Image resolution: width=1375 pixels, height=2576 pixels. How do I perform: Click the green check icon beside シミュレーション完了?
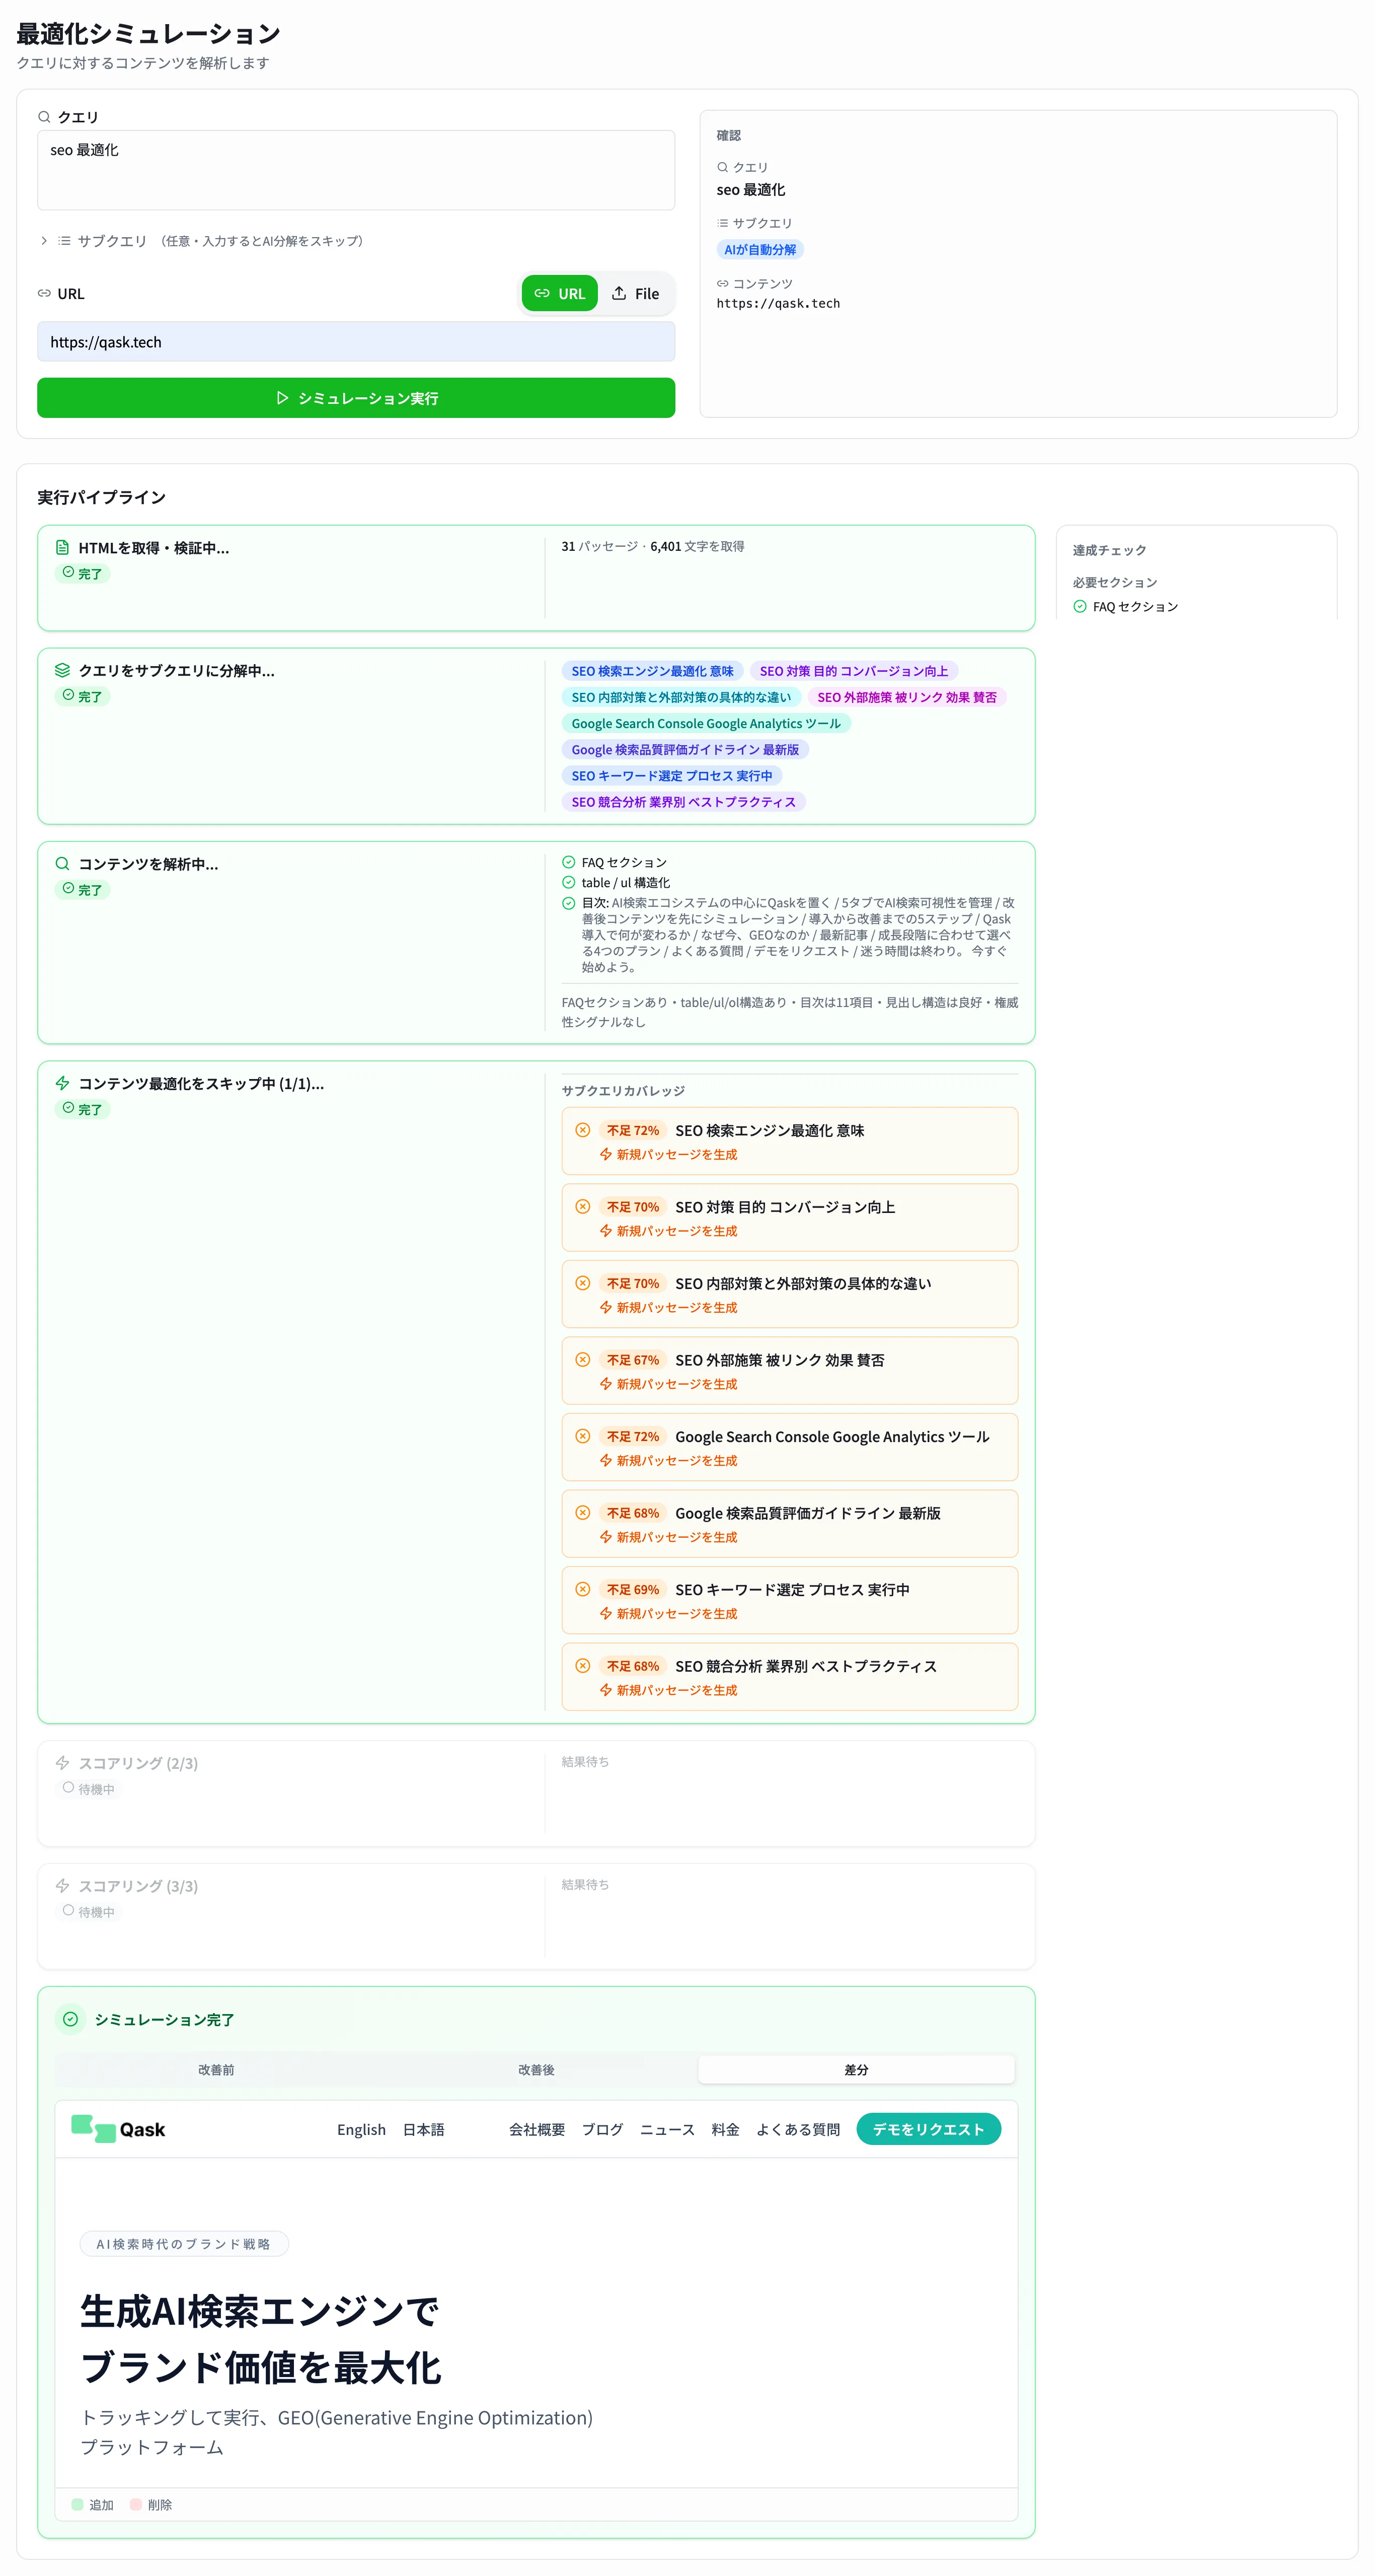(70, 2019)
